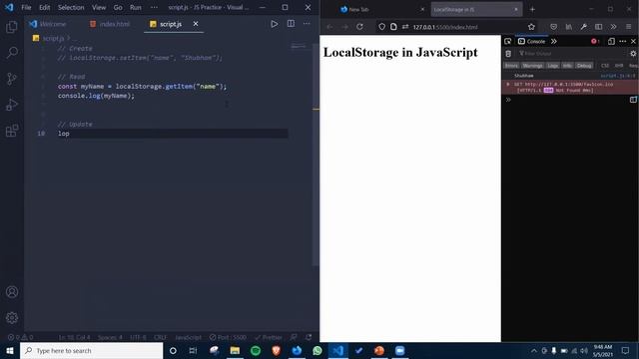
Task: Open the Extensions view in VS Code
Action: (x=12, y=131)
